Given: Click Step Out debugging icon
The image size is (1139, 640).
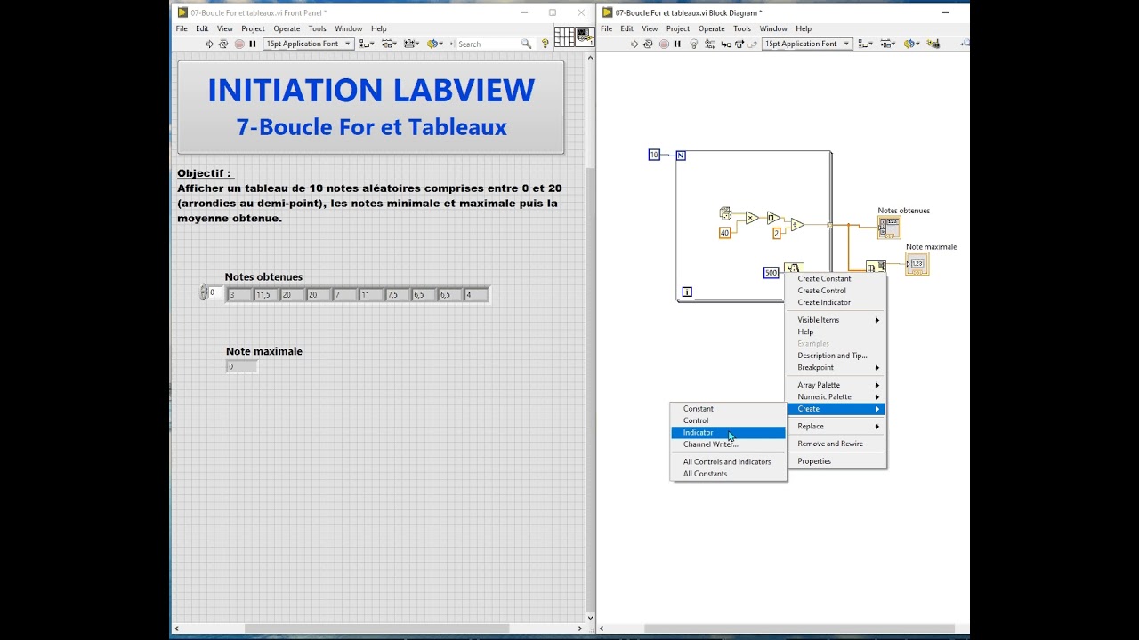Looking at the screenshot, I should click(753, 44).
